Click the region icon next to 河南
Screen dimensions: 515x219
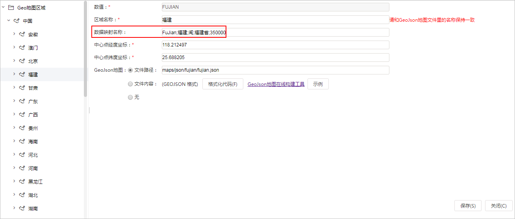pos(22,168)
